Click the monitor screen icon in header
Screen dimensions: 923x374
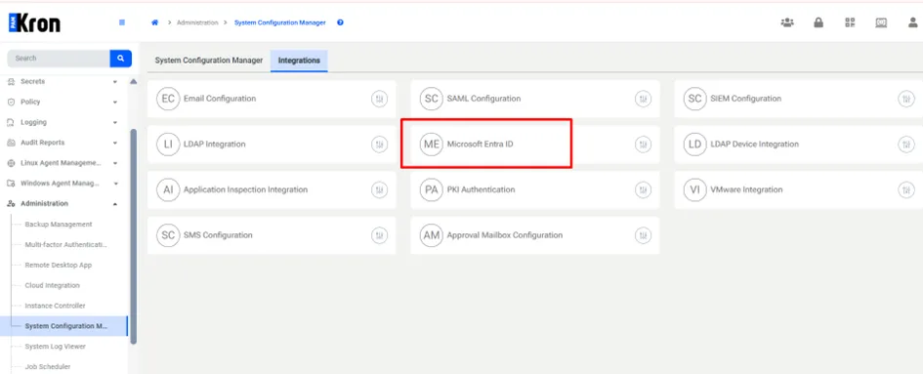point(881,22)
